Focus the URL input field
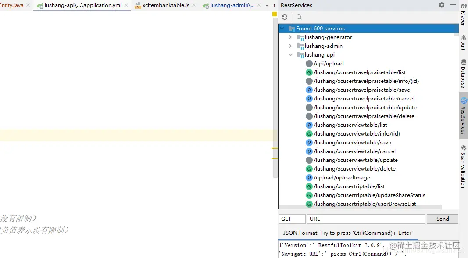The width and height of the screenshot is (468, 258). [x=366, y=219]
